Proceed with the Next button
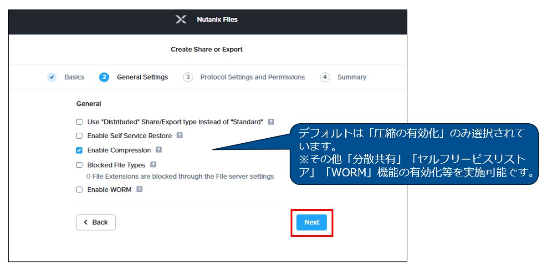This screenshot has width=547, height=266. pos(312,222)
